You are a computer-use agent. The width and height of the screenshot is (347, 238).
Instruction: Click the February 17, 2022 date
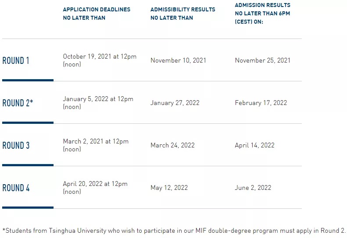(261, 103)
